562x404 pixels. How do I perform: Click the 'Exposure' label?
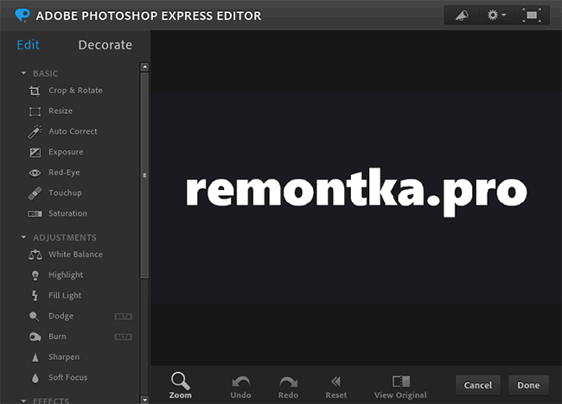[x=66, y=152]
